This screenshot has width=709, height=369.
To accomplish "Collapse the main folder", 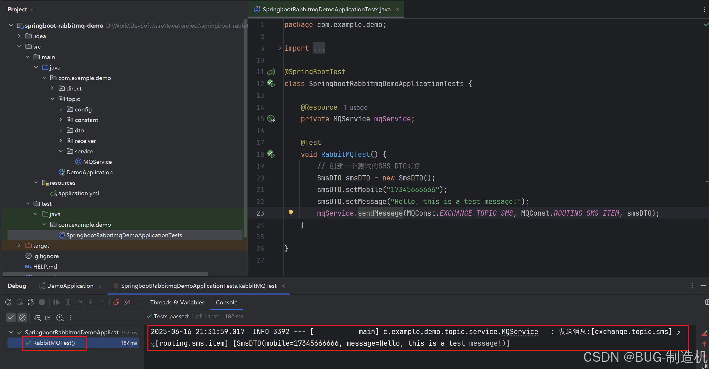I will pyautogui.click(x=28, y=57).
